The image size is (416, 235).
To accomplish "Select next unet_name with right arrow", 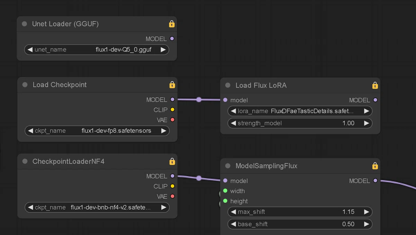I will [163, 50].
